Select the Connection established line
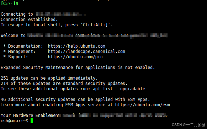Image resolution: width=207 pixels, height=129 pixels. click(29, 20)
